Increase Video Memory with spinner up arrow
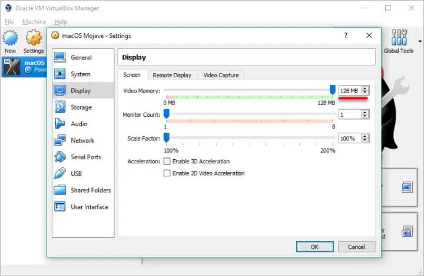424x276 pixels. 365,88
